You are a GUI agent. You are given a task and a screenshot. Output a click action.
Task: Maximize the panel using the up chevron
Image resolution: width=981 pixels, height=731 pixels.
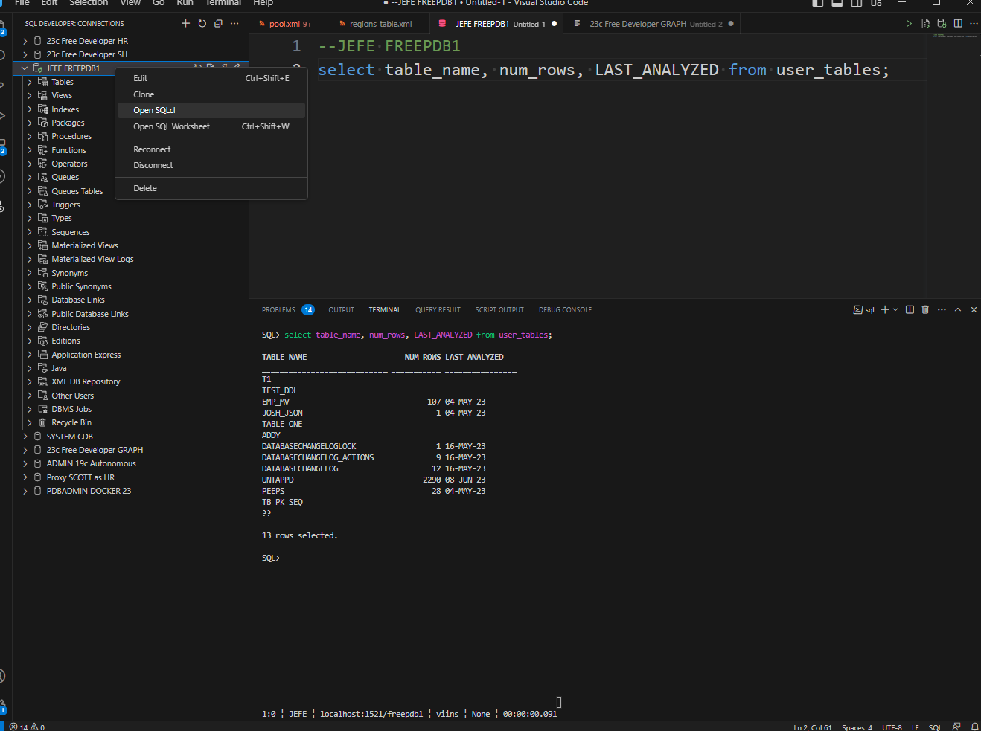tap(958, 310)
